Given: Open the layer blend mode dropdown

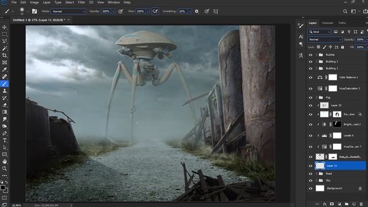Looking at the screenshot, I should [325, 40].
